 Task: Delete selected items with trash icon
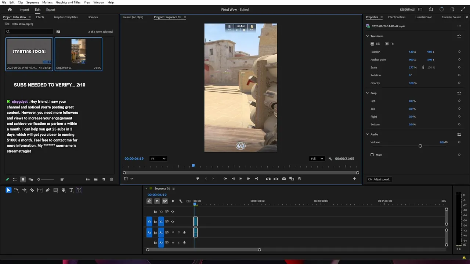(112, 179)
